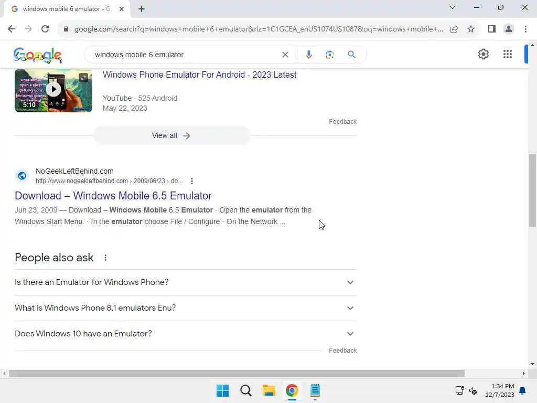Open Chrome's three-dot menu
The height and width of the screenshot is (403, 537).
[525, 29]
